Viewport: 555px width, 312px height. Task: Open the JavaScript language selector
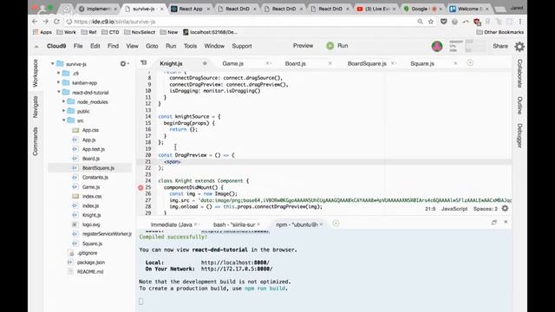(454, 209)
